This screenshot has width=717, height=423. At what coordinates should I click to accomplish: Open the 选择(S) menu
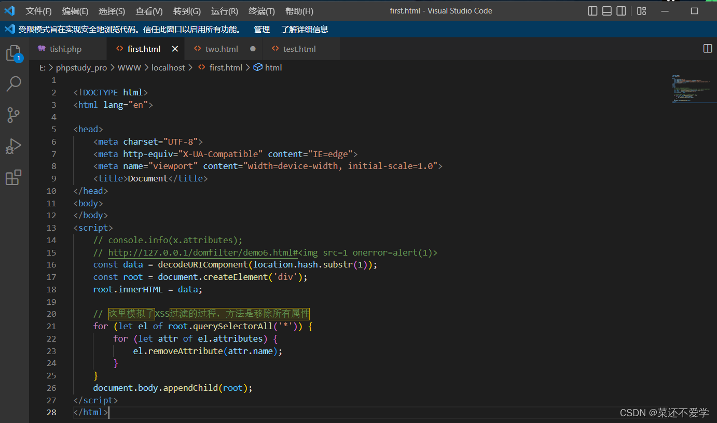pos(112,11)
